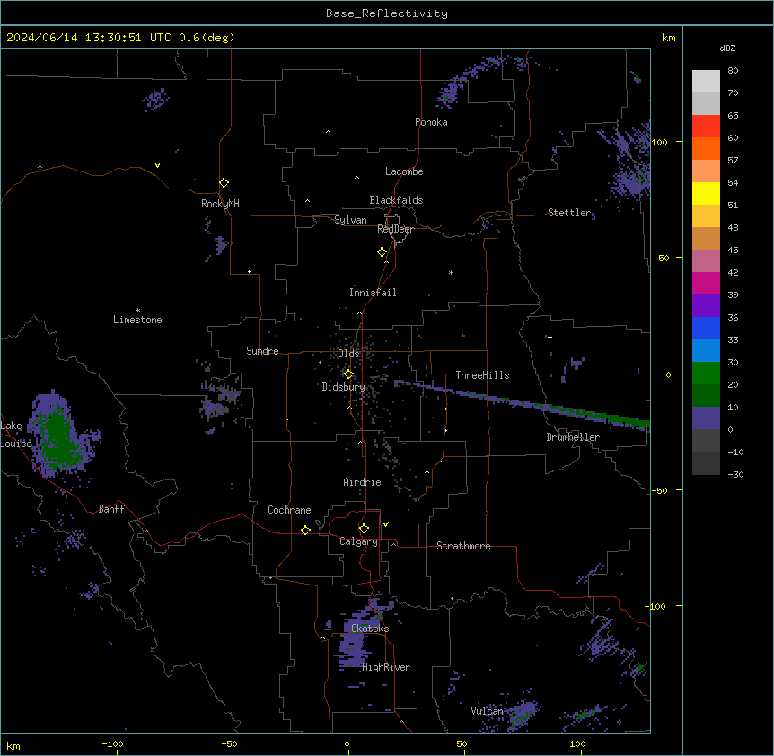774x756 pixels.
Task: Click the Okotoks city label
Action: [370, 629]
